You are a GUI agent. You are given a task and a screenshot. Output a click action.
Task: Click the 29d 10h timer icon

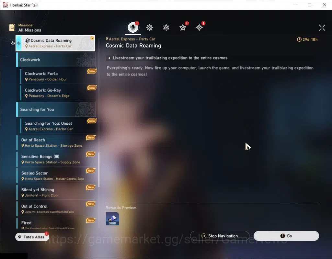(299, 39)
